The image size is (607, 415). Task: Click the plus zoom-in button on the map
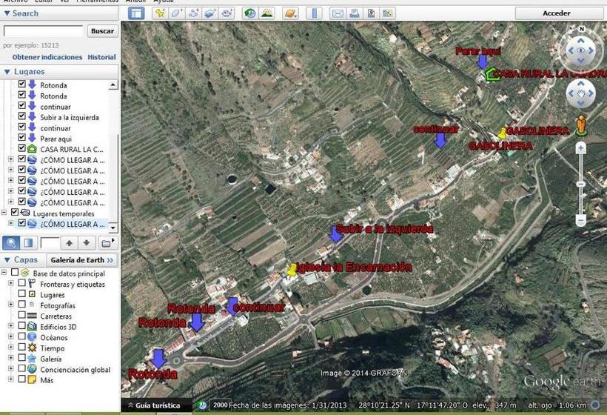click(580, 148)
